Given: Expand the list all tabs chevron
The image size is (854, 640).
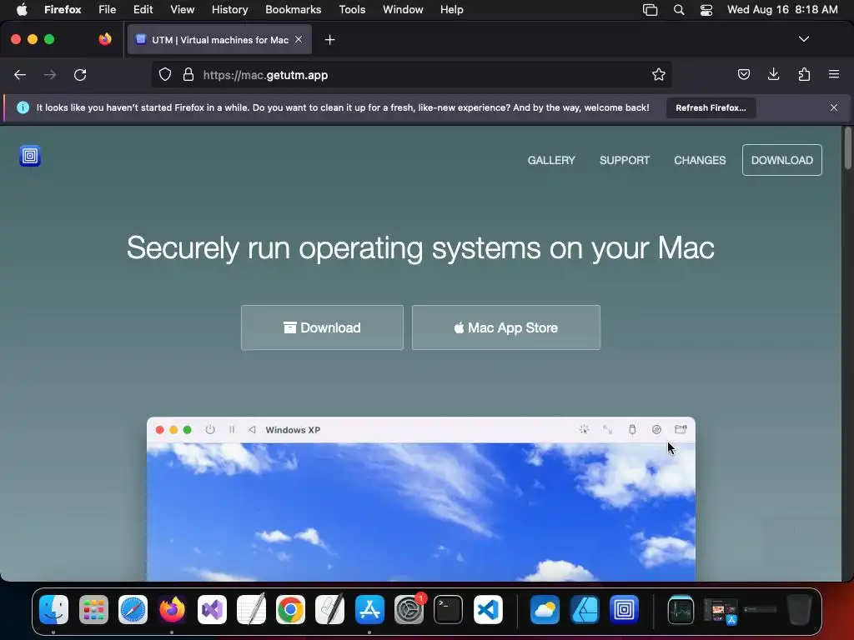Looking at the screenshot, I should (804, 39).
